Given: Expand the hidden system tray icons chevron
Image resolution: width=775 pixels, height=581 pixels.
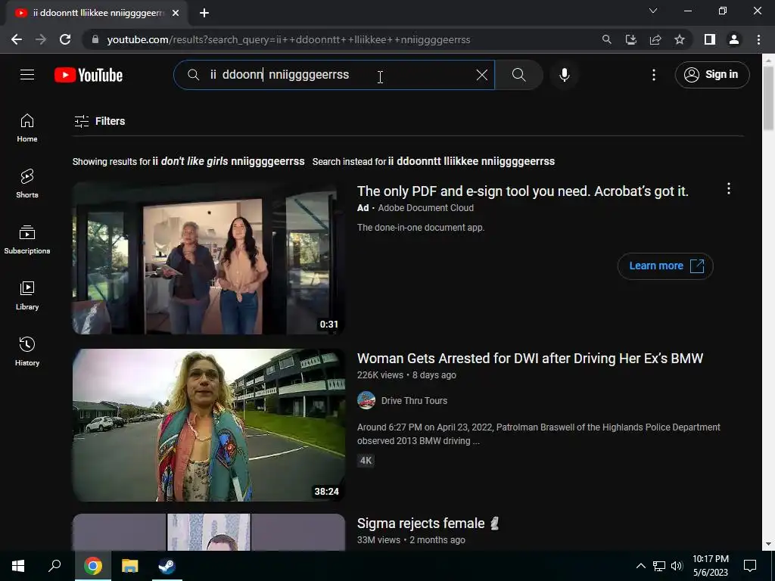Looking at the screenshot, I should tap(640, 566).
